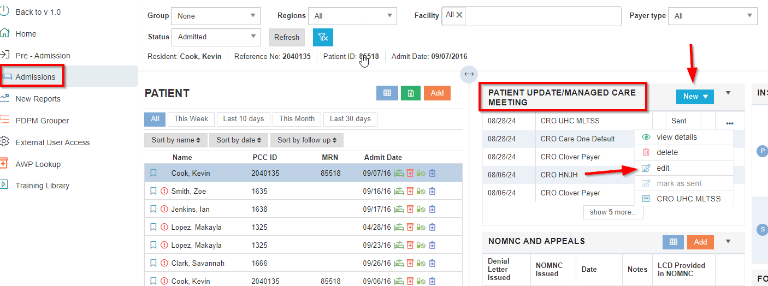This screenshot has width=768, height=286.
Task: Click the Refresh button
Action: click(x=287, y=38)
